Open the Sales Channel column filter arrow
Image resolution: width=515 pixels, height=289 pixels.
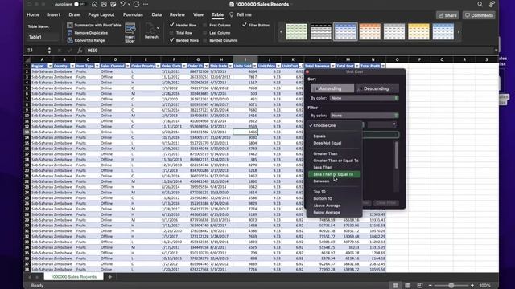click(x=128, y=66)
